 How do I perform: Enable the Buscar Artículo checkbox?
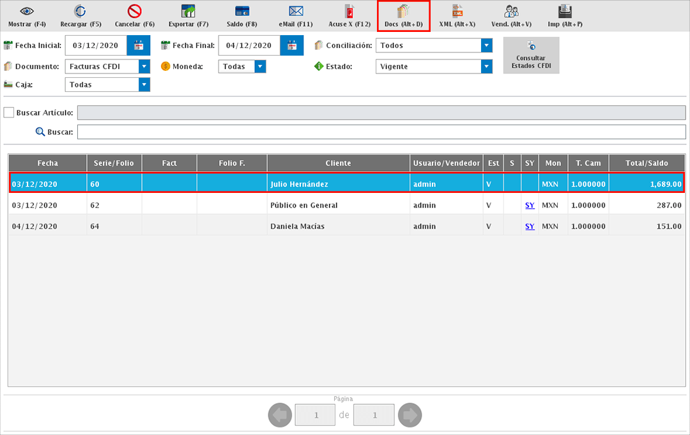pos(9,112)
